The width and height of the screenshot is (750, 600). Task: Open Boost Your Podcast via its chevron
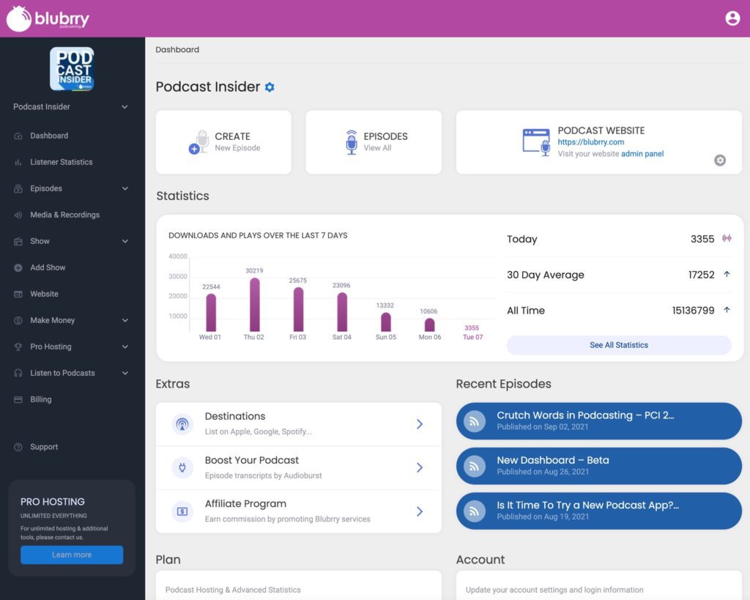(420, 467)
